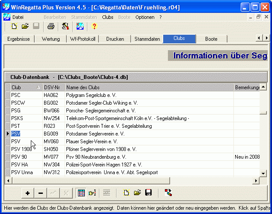Delete the club record with the minus button
Image resolution: width=272 pixels, height=214 pixels.
coord(41,193)
